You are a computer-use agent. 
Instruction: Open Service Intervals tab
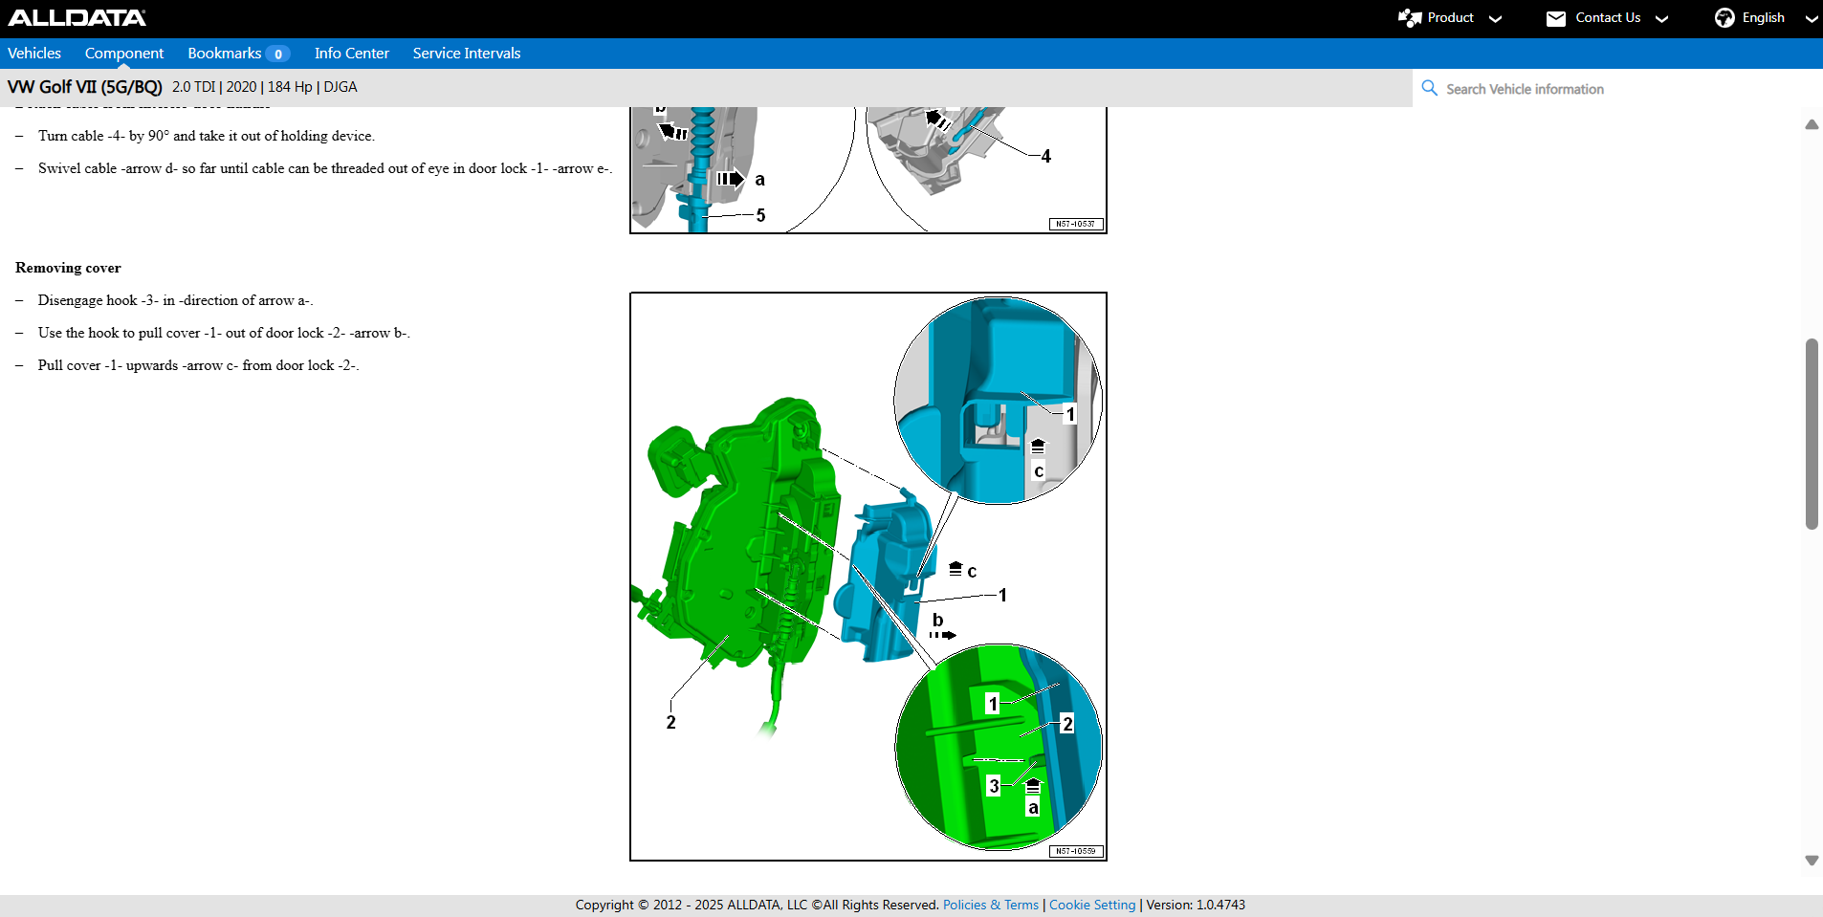[467, 54]
